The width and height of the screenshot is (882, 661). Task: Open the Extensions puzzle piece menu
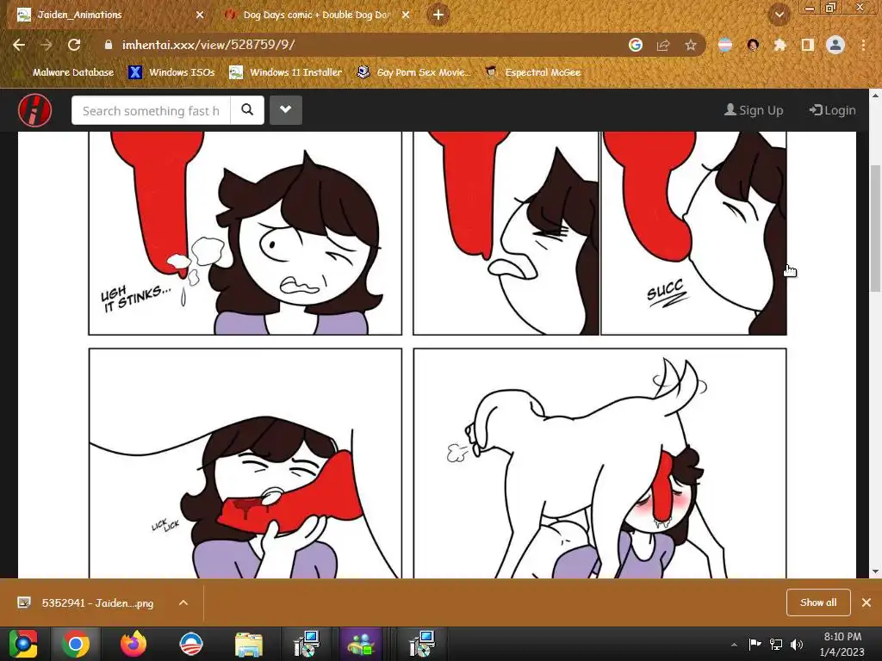(780, 45)
